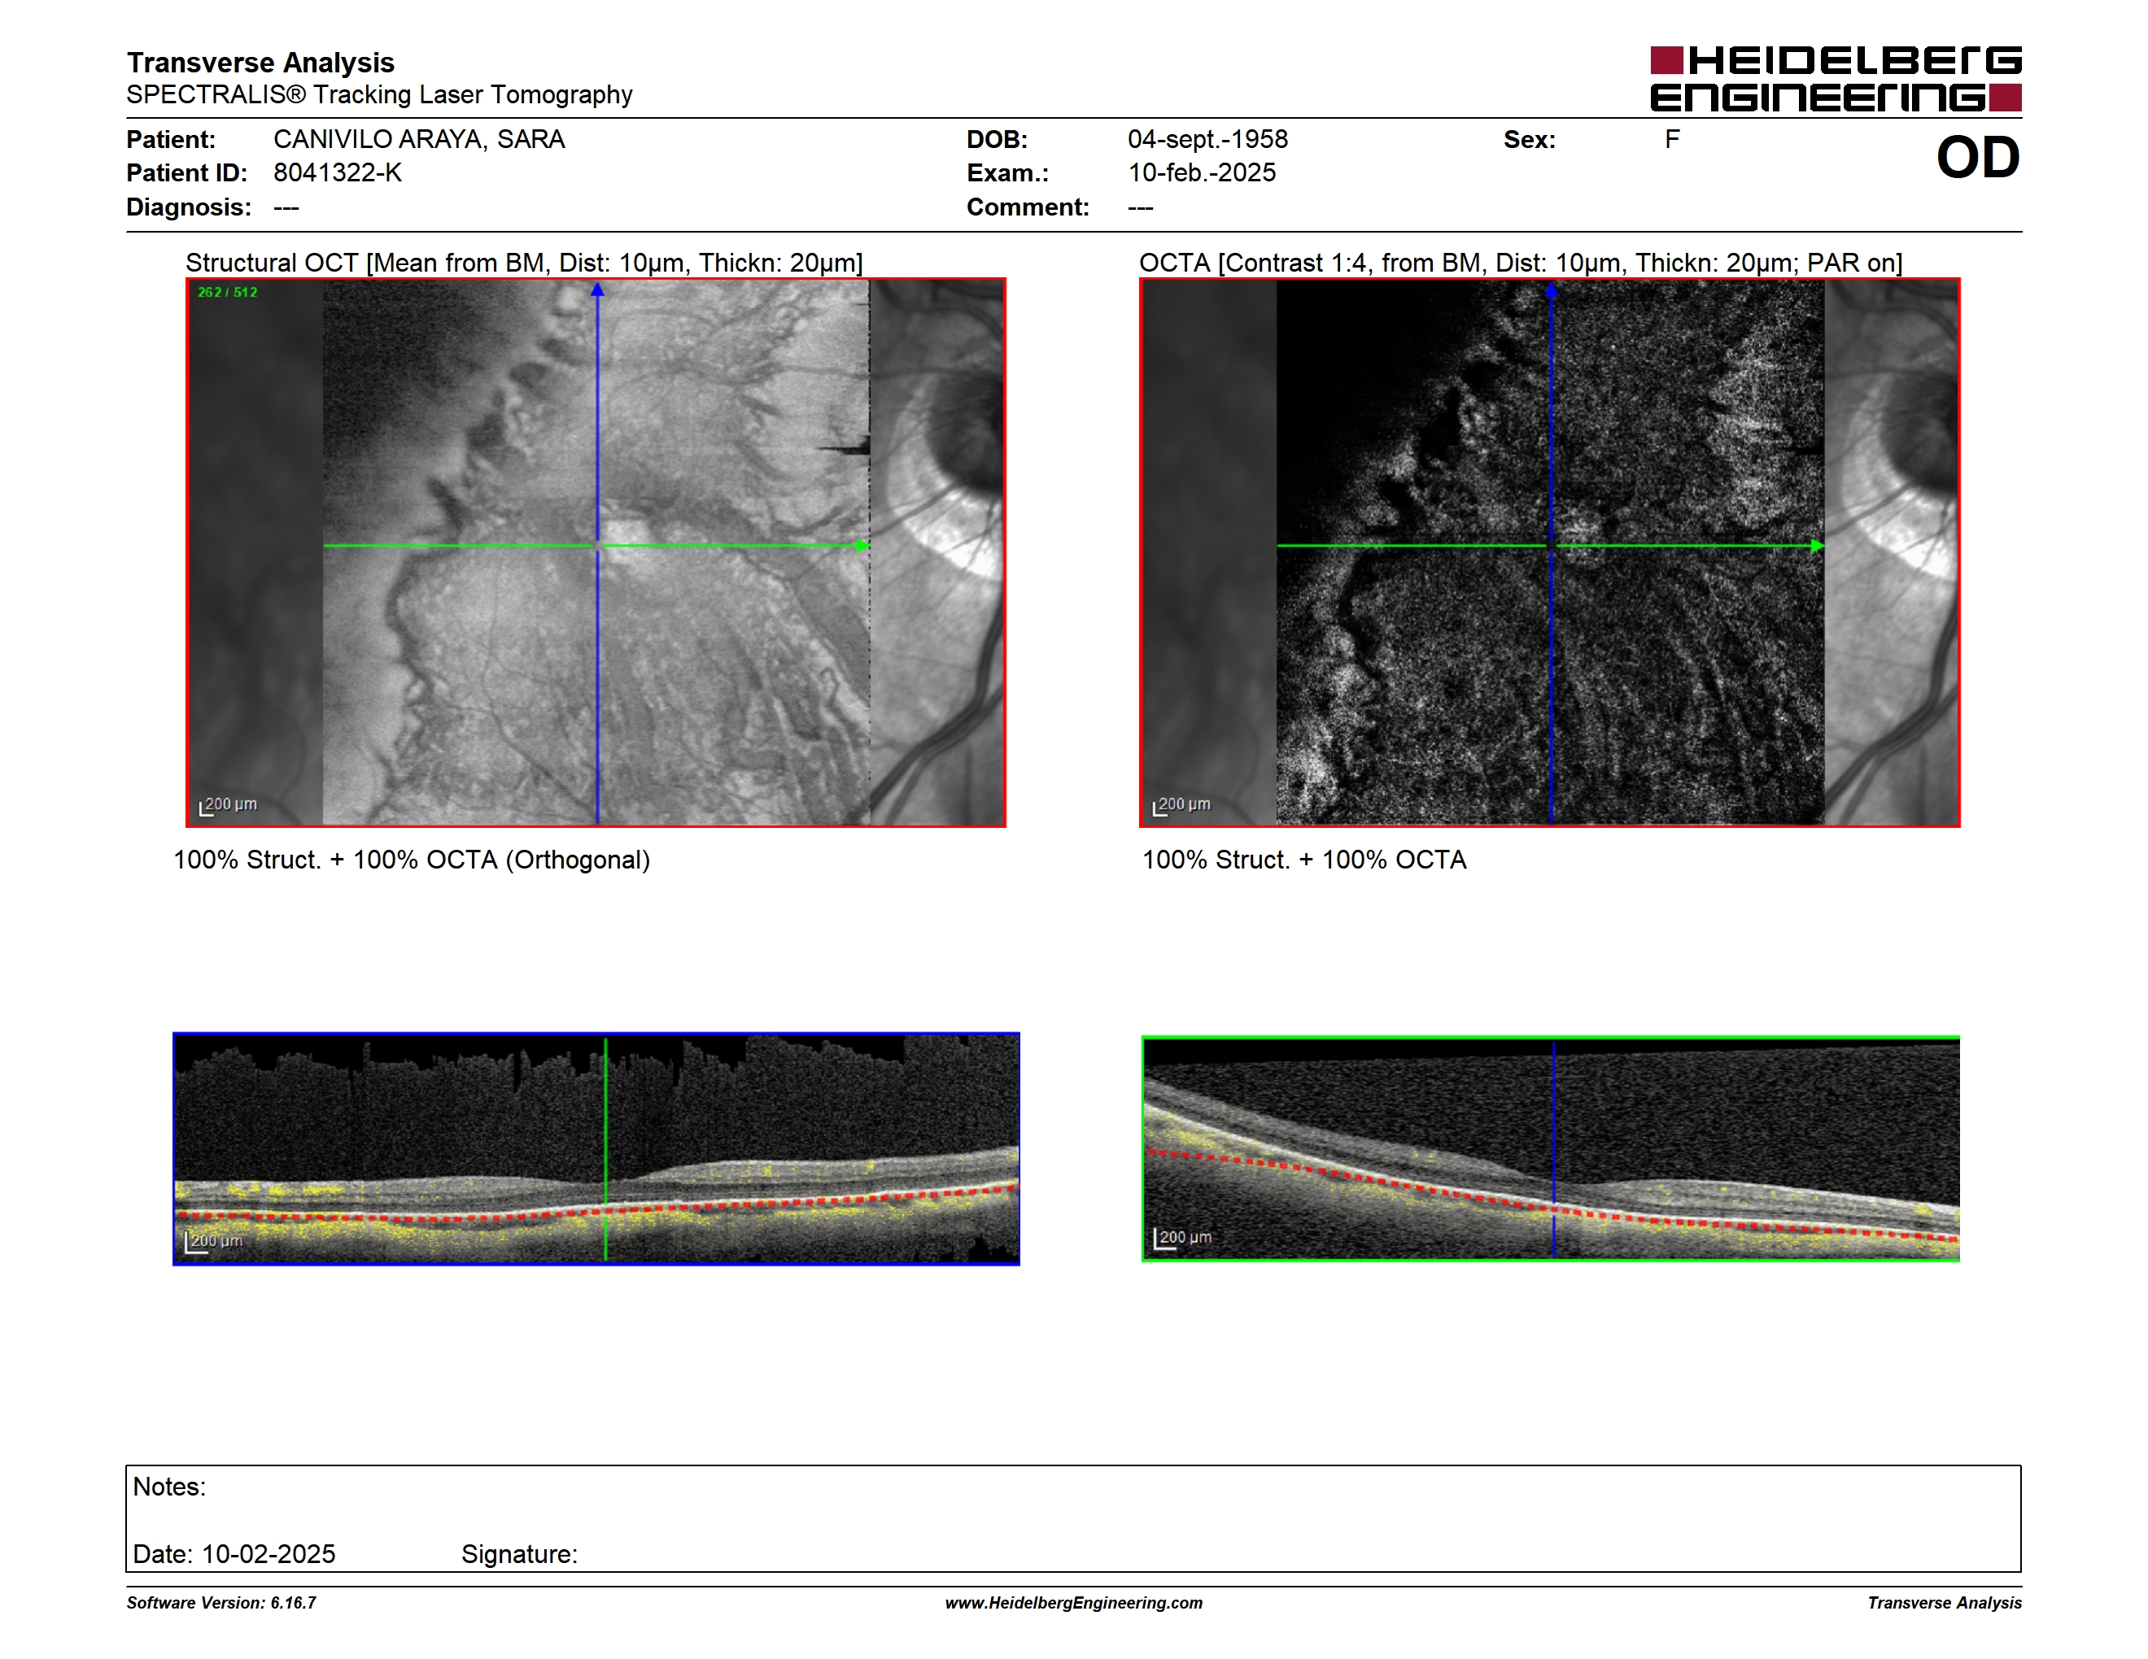Click the Signature field

click(519, 1554)
